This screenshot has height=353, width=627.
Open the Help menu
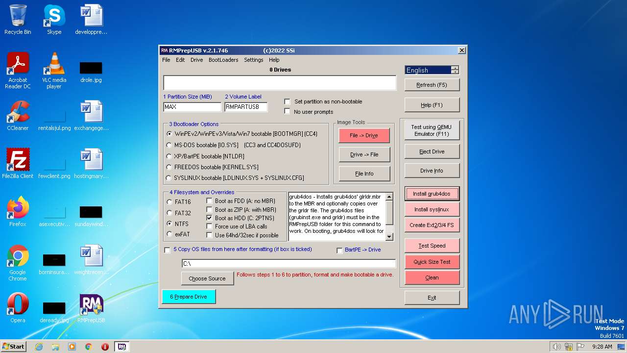[x=274, y=60]
